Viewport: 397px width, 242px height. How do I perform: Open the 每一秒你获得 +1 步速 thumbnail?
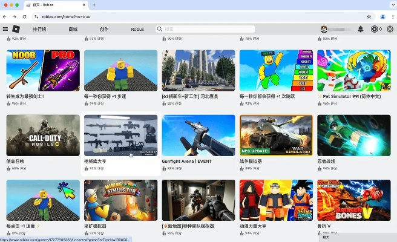(x=121, y=70)
